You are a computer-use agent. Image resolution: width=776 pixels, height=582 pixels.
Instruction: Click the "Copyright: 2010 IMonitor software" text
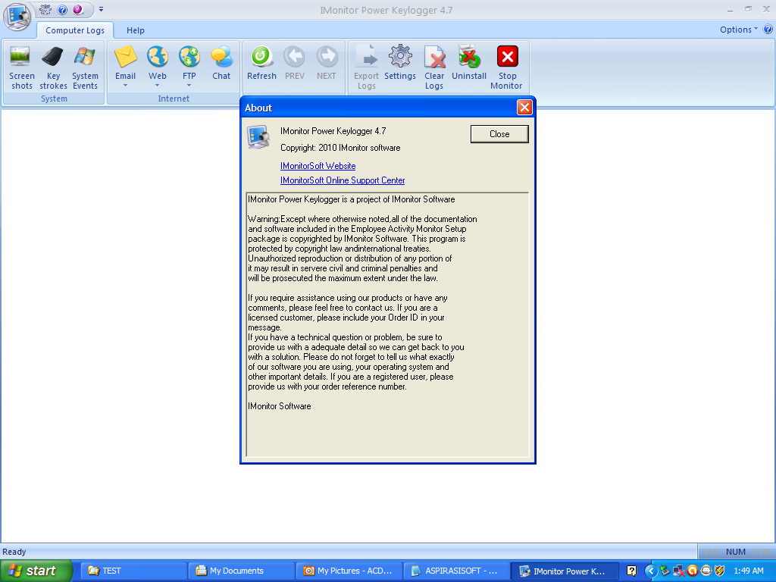[340, 148]
